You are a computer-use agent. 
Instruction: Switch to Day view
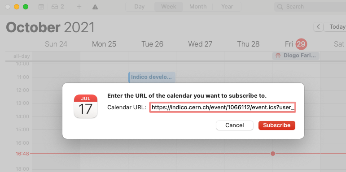(x=140, y=7)
